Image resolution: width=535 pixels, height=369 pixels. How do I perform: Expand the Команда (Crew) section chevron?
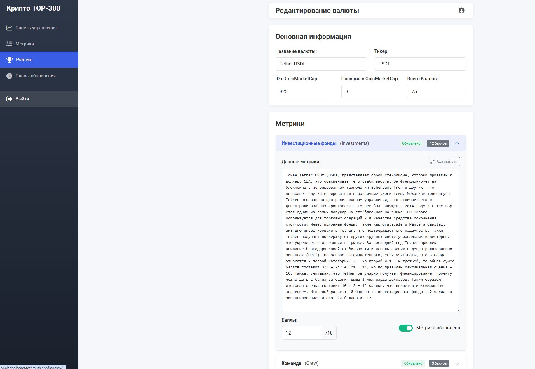pos(457,363)
